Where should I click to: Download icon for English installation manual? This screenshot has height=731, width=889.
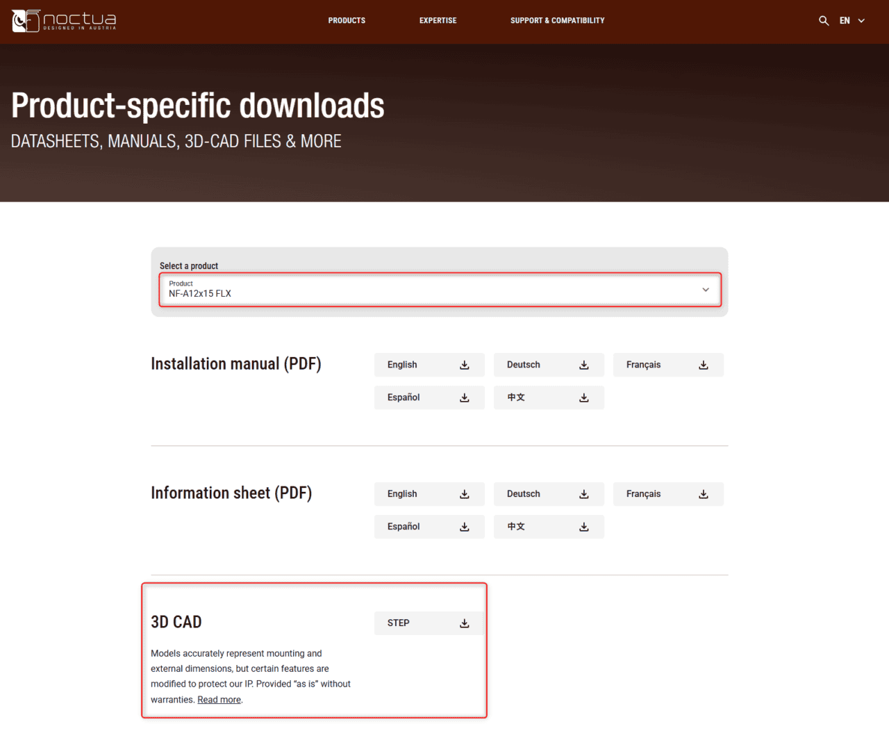465,365
